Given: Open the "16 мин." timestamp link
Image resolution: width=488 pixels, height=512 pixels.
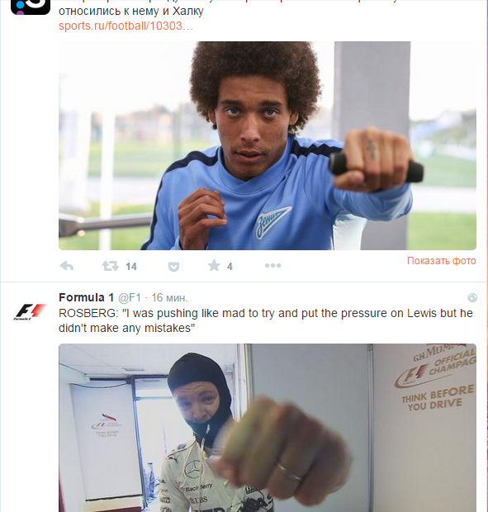Looking at the screenshot, I should pyautogui.click(x=169, y=298).
